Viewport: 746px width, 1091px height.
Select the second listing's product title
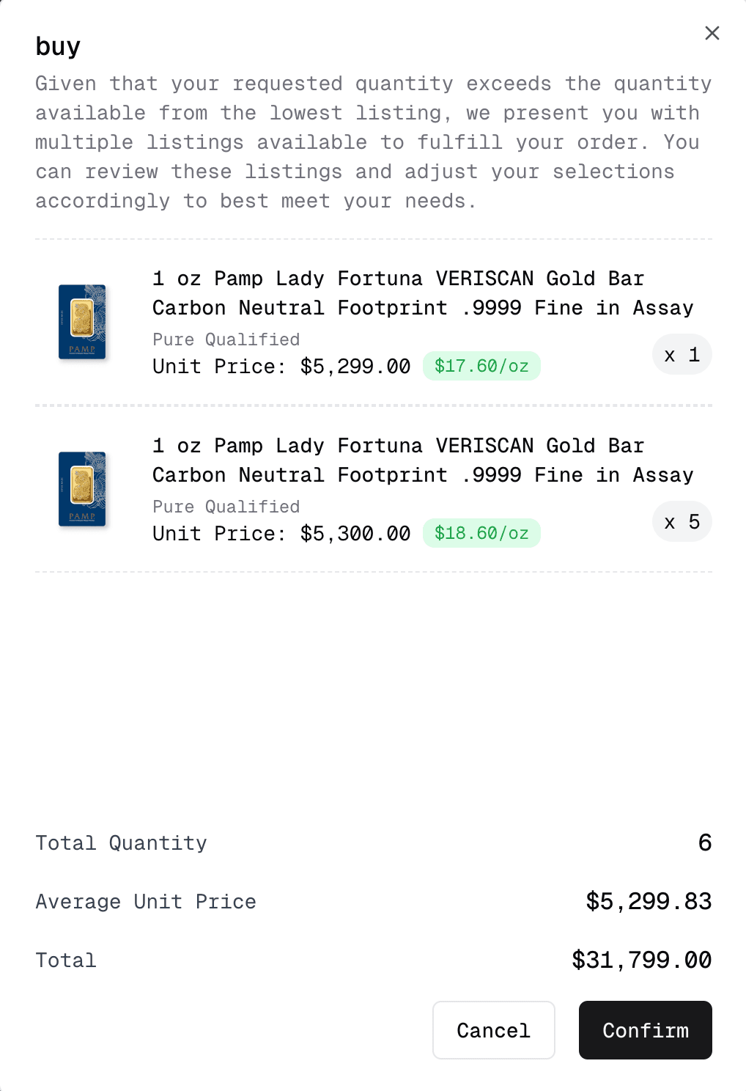pyautogui.click(x=423, y=460)
